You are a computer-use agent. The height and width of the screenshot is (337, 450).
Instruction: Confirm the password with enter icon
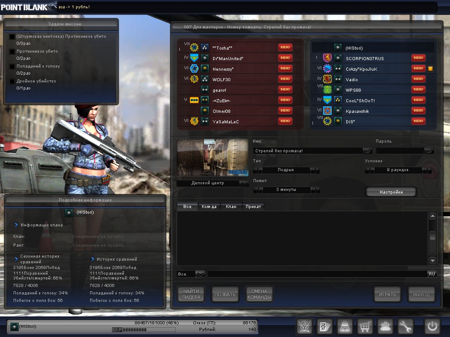429,151
